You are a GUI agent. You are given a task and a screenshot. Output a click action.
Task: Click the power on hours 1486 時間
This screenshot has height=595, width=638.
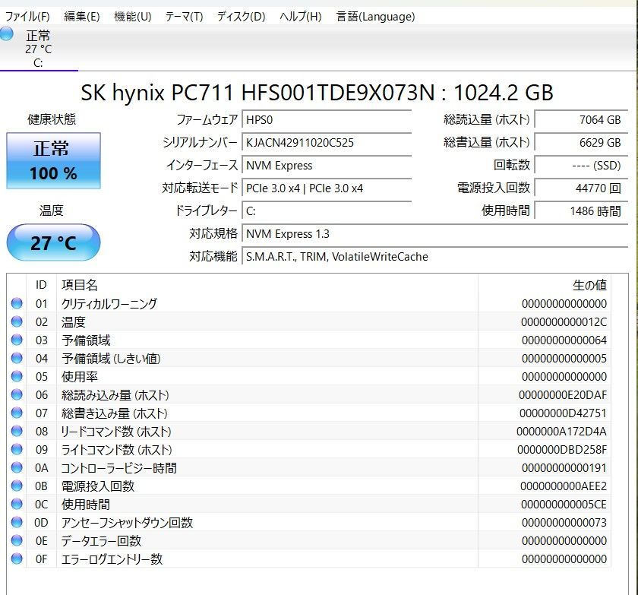581,211
